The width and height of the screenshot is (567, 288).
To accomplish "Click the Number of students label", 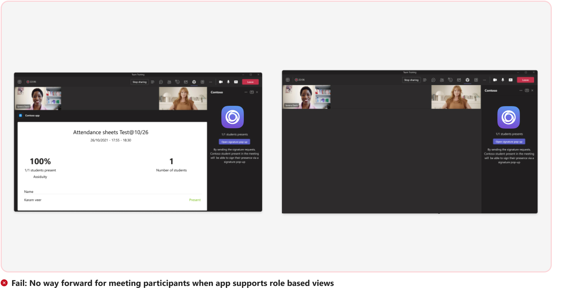I will click(171, 170).
